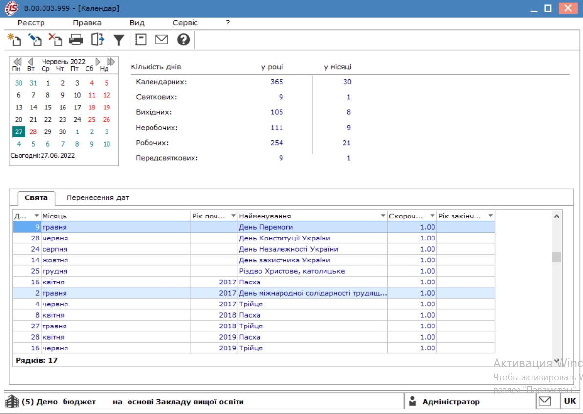This screenshot has height=414, width=583.
Task: Click the filter funnel toolbar icon
Action: [x=119, y=40]
